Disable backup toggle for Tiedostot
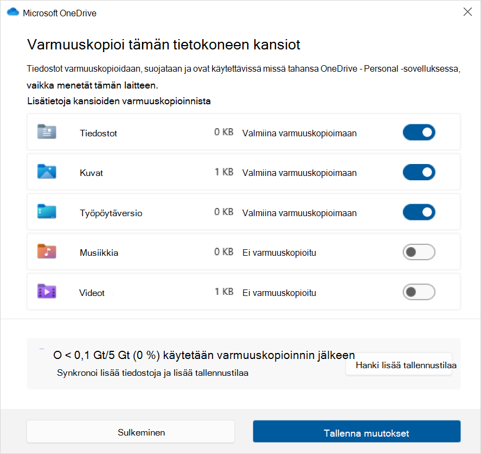Image resolution: width=481 pixels, height=454 pixels. tap(419, 133)
